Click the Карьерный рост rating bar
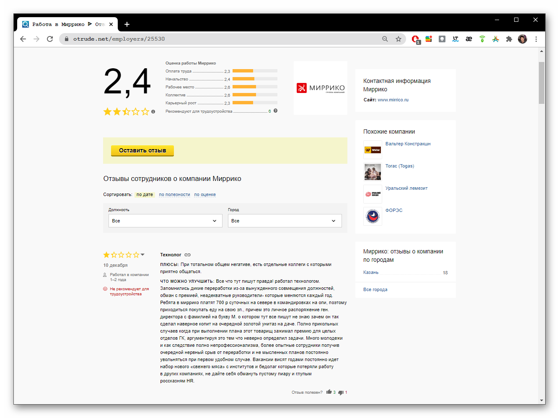Image resolution: width=559 pixels, height=418 pixels. pos(255,103)
